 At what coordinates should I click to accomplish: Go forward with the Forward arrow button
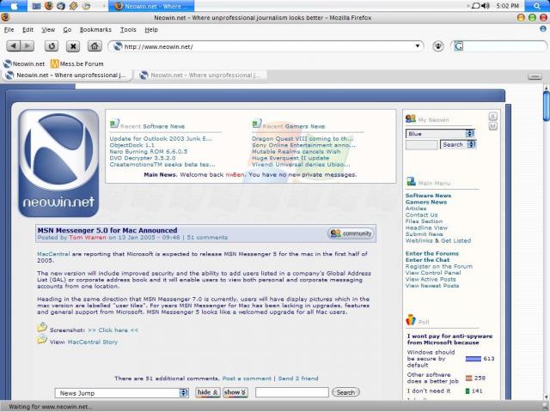click(x=27, y=45)
